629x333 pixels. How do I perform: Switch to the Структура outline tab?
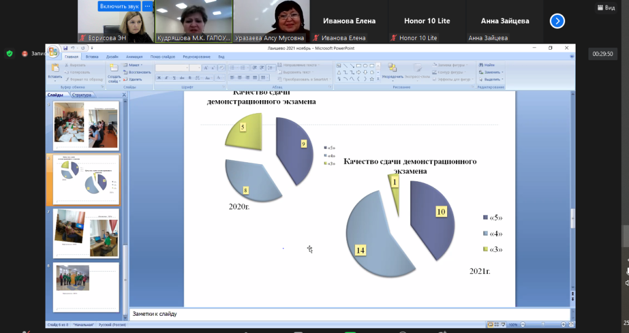coord(82,95)
